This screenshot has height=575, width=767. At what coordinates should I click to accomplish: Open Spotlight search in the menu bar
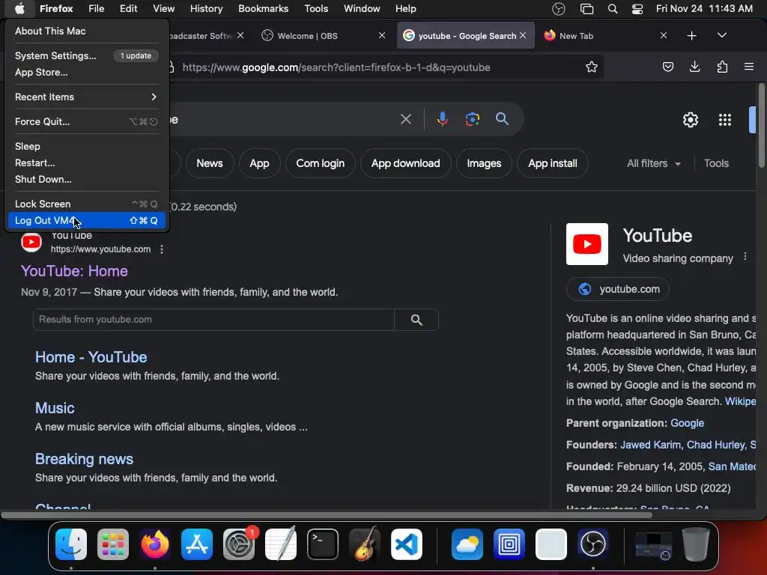click(613, 8)
